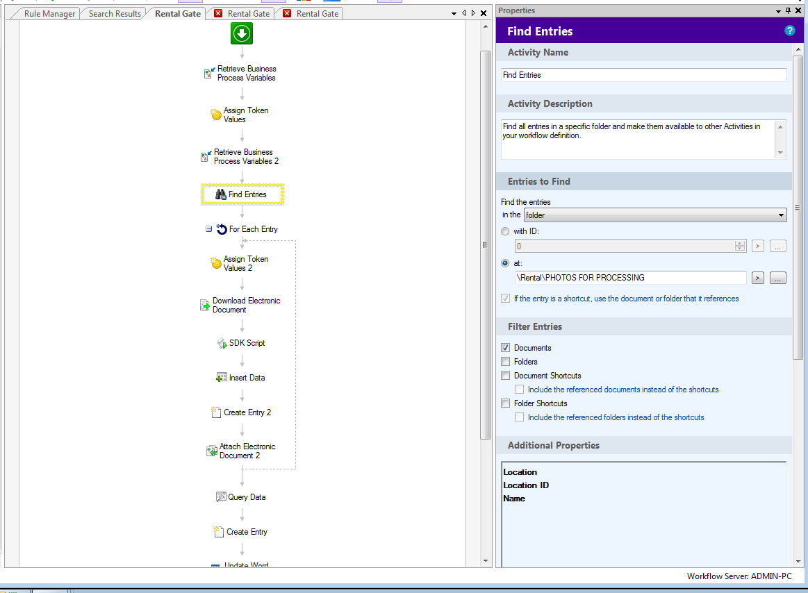The width and height of the screenshot is (808, 593).
Task: Open the 'in the folder' dropdown
Action: click(x=655, y=215)
